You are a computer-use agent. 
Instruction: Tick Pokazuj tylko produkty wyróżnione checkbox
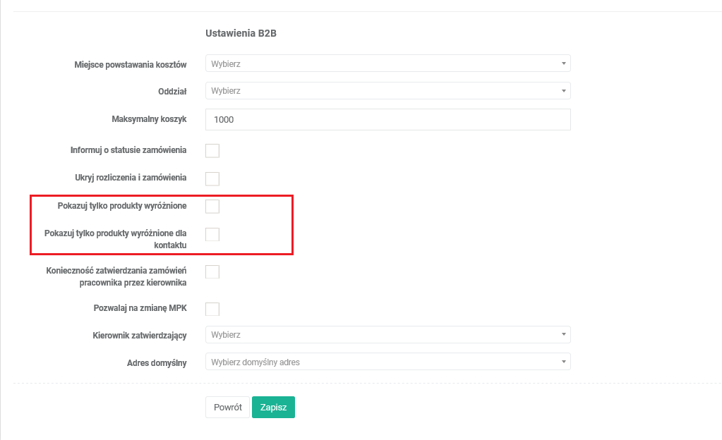212,206
